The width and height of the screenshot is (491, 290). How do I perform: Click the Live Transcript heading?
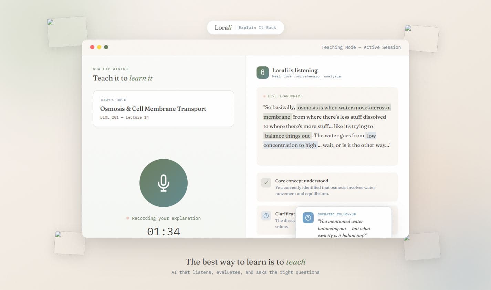pos(285,96)
